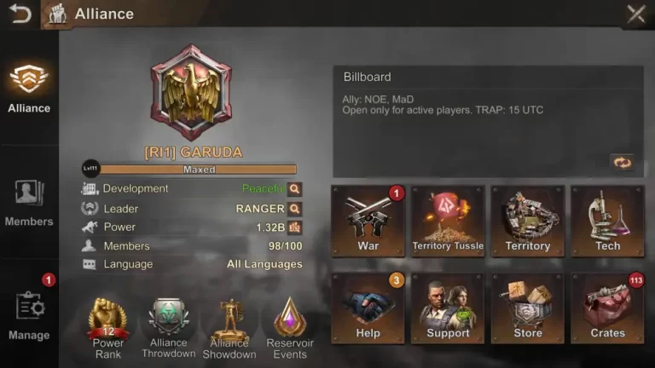Open the Territory tile

pos(528,221)
